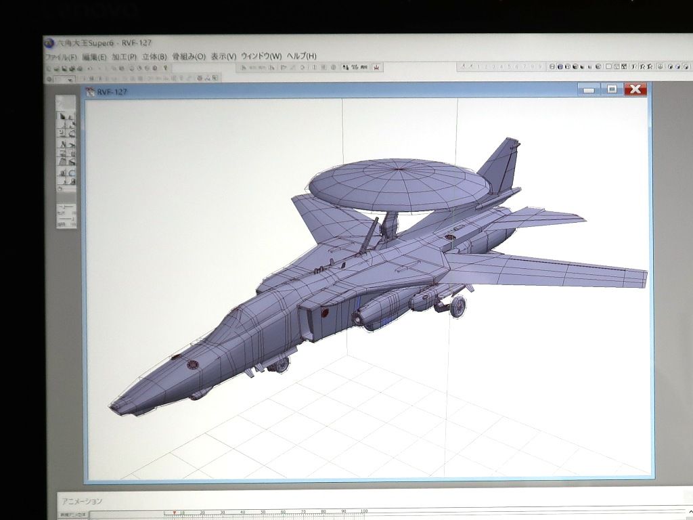Select wireframe sphere display mode icon
693x520 pixels.
pos(552,67)
